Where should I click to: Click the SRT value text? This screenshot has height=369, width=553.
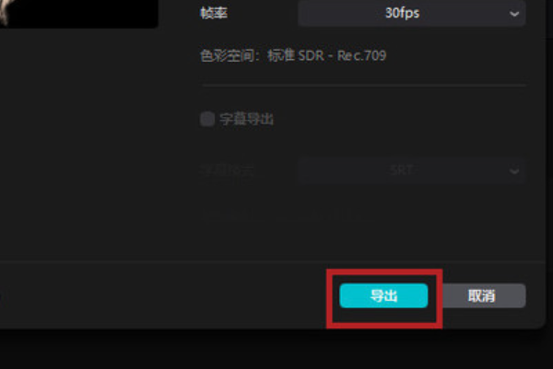pos(402,171)
